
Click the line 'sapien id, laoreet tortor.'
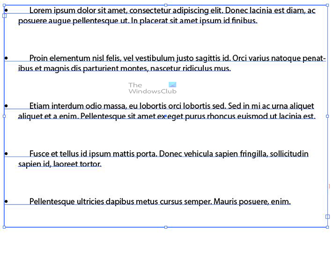click(x=60, y=164)
